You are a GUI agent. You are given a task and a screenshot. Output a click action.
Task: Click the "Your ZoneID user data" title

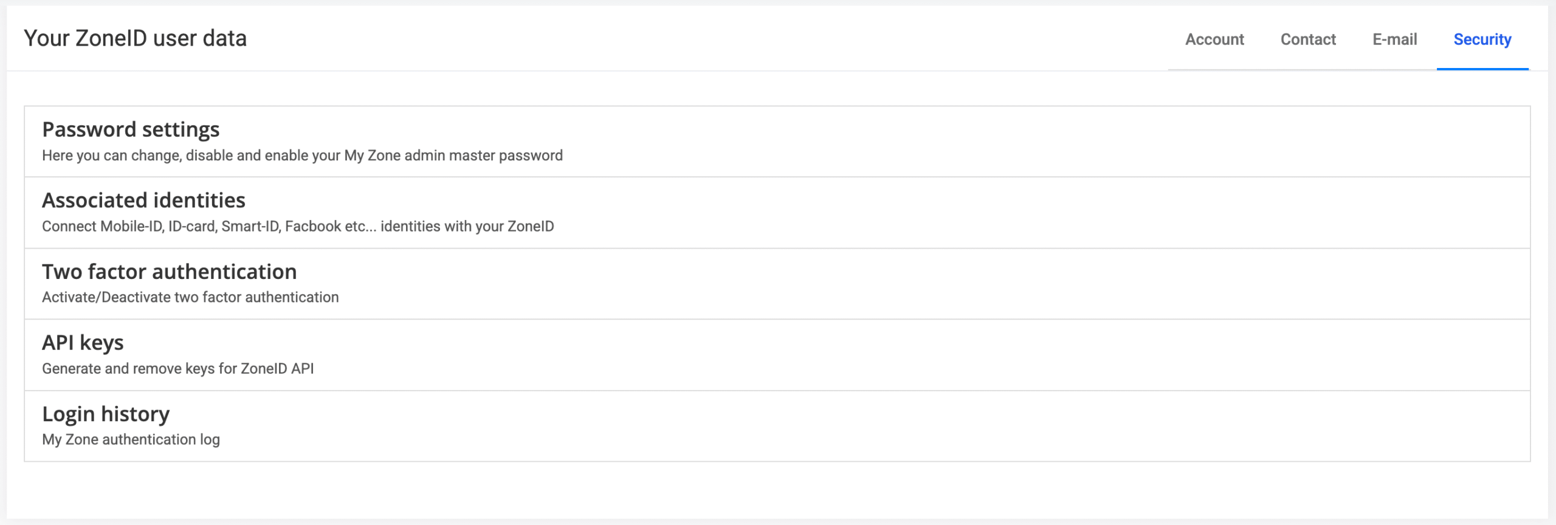coord(135,38)
